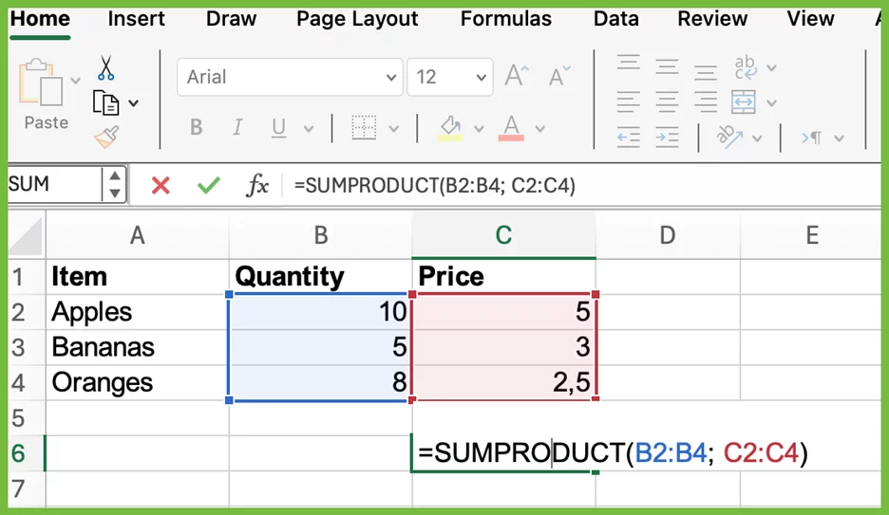Open the Data tab
Screen dimensions: 889x515
click(615, 19)
